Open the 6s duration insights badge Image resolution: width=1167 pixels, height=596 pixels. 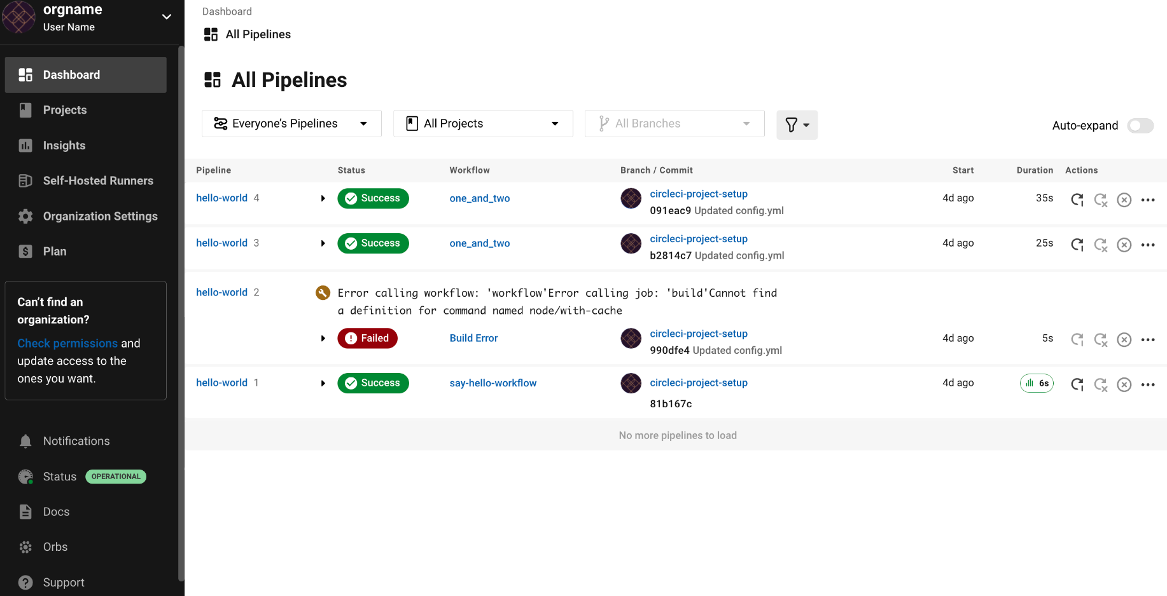pyautogui.click(x=1037, y=383)
